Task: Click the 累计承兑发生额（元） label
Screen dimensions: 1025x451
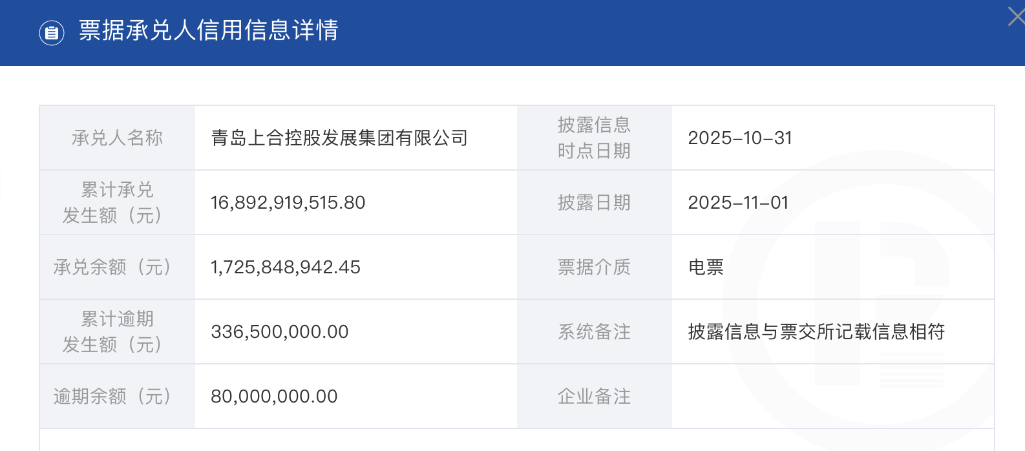Action: pos(117,202)
